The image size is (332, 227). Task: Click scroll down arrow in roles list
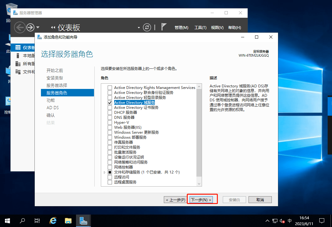pyautogui.click(x=199, y=184)
